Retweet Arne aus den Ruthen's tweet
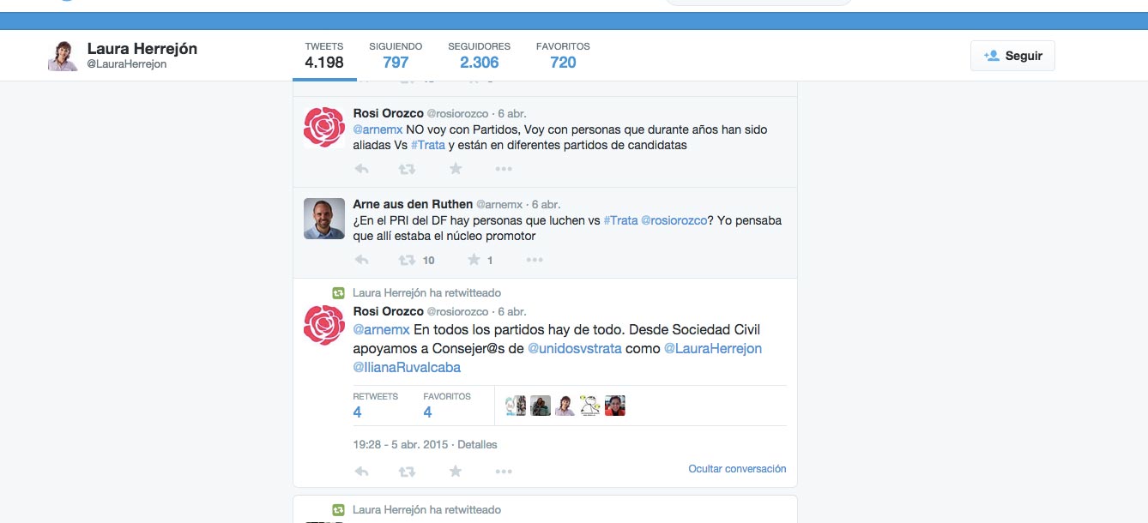The width and height of the screenshot is (1148, 523). (x=407, y=260)
